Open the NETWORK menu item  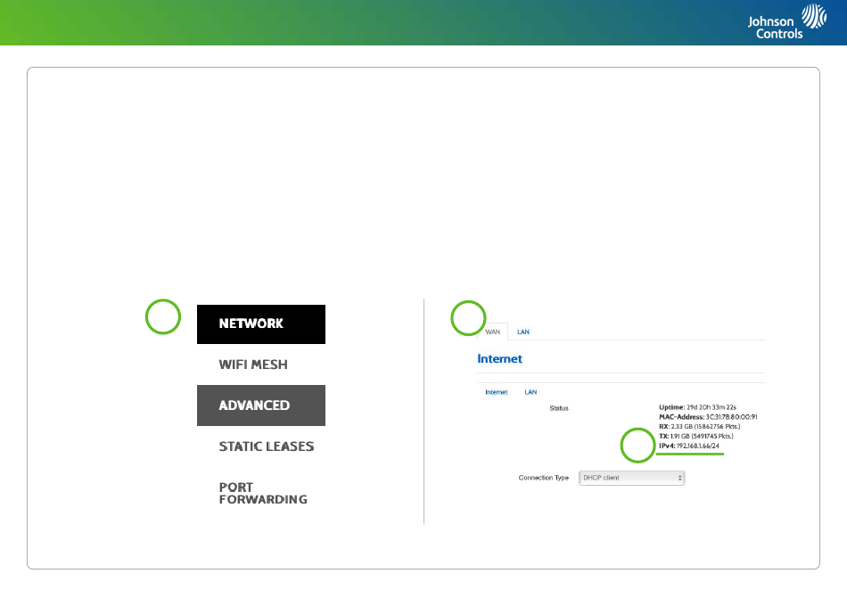[260, 324]
